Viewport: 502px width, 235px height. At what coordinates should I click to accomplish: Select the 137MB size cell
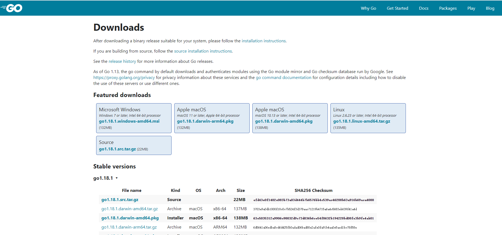(x=240, y=209)
